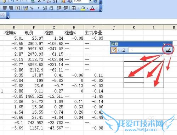Select cell containing -43.567
This screenshot has width=177, height=135.
pyautogui.click(x=54, y=128)
